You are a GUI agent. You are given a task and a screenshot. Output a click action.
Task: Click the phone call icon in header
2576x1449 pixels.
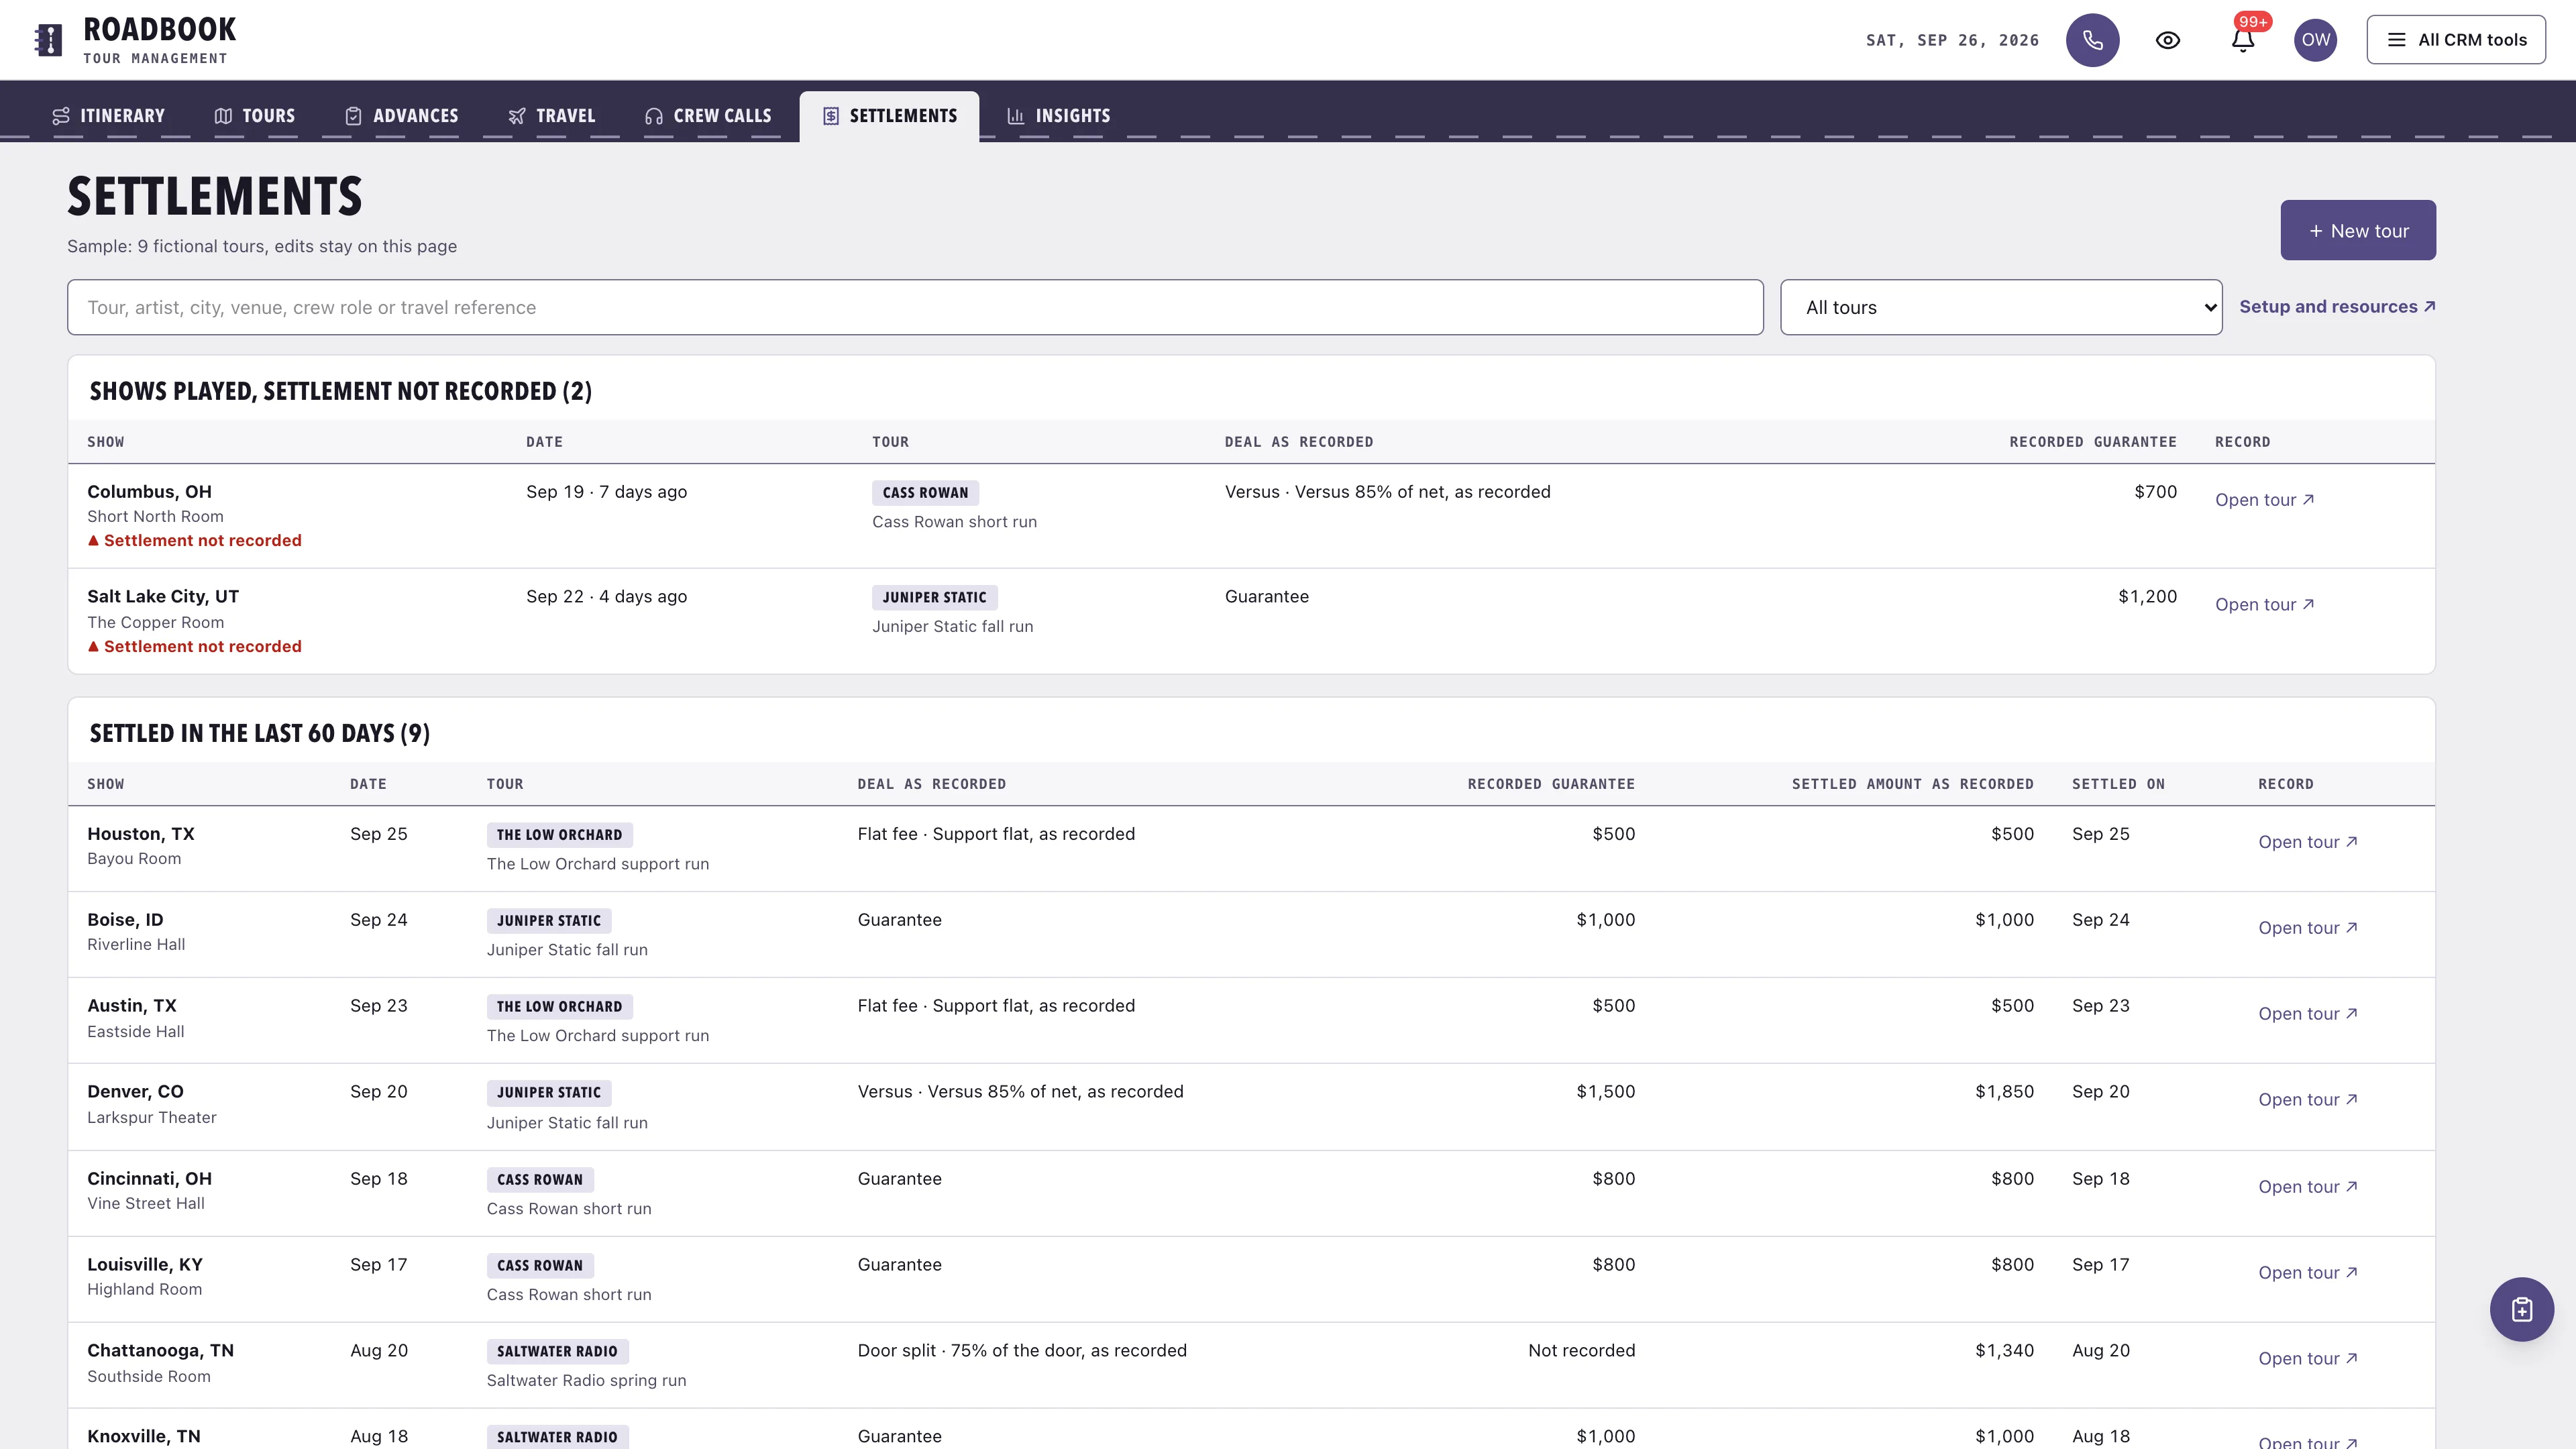2092,40
